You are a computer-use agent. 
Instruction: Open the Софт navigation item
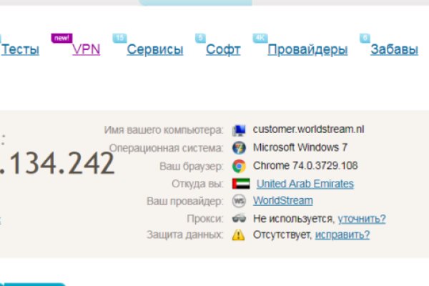pos(222,49)
